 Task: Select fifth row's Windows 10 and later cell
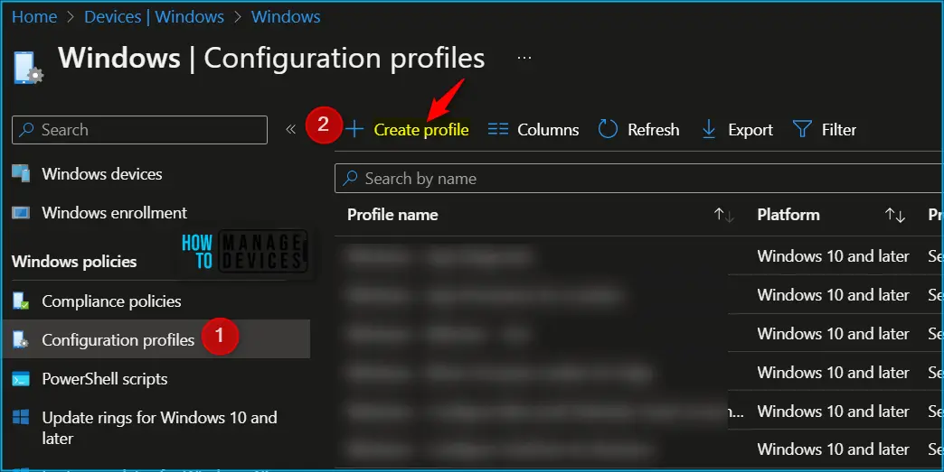[833, 412]
